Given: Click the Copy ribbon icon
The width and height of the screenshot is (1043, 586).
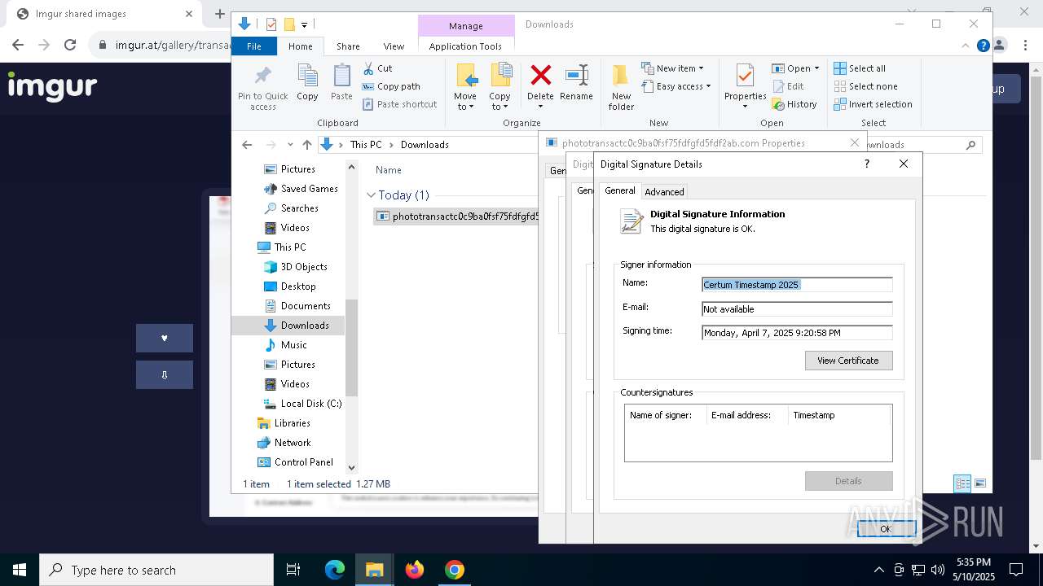Looking at the screenshot, I should pyautogui.click(x=307, y=83).
